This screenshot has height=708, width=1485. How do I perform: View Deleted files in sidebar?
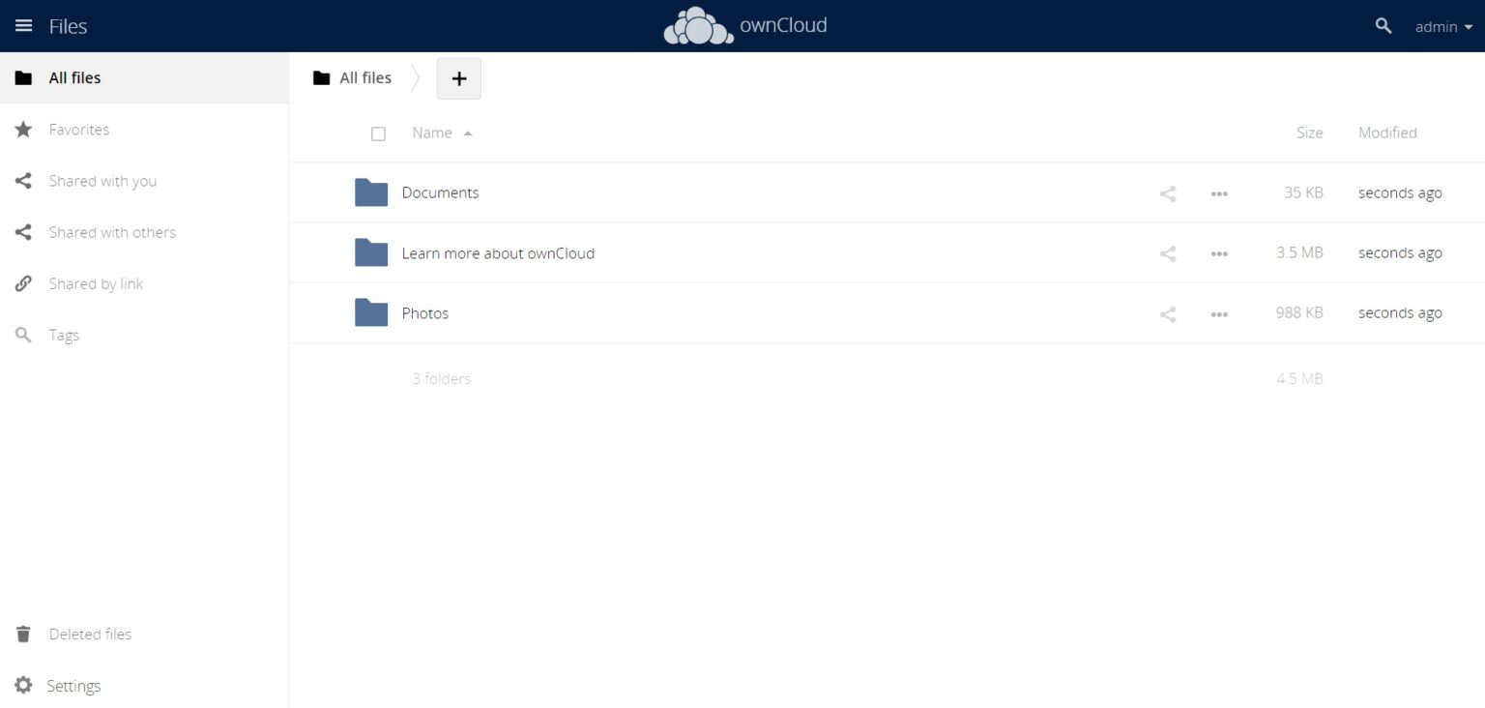pyautogui.click(x=90, y=634)
